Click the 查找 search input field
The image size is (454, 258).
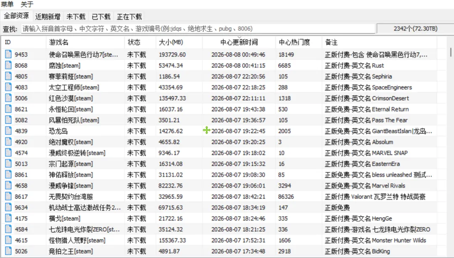(x=198, y=28)
